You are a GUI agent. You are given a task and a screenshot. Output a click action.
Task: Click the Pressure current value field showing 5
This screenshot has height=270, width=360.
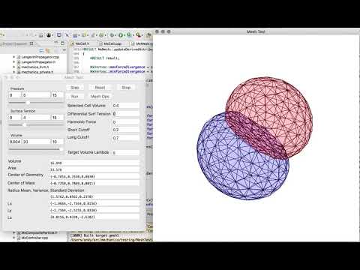pyautogui.click(x=37, y=95)
